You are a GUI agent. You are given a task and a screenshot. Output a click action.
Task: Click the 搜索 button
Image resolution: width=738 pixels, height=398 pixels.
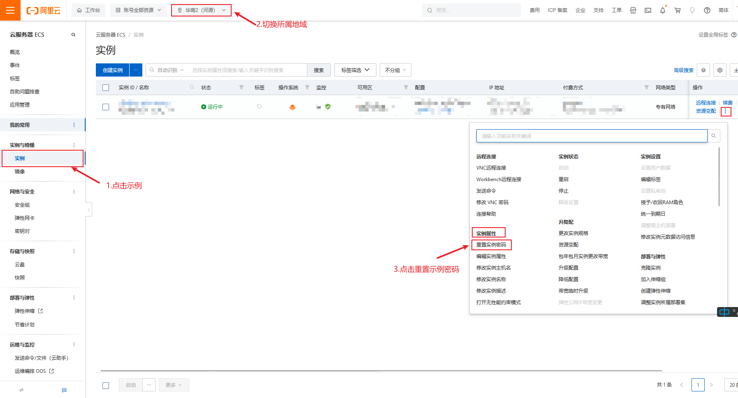tap(318, 70)
